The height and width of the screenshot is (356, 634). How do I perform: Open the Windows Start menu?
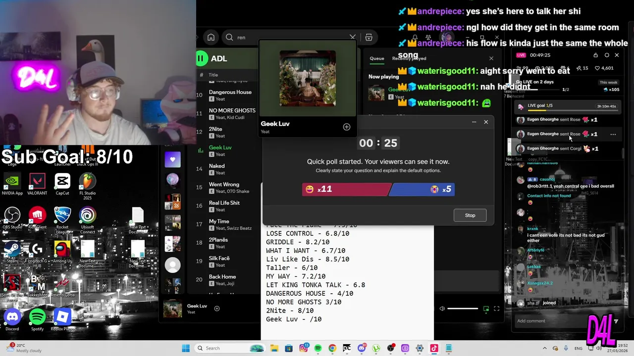[x=186, y=348]
